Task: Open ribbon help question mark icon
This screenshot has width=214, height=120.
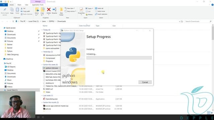Action: click(x=213, y=5)
